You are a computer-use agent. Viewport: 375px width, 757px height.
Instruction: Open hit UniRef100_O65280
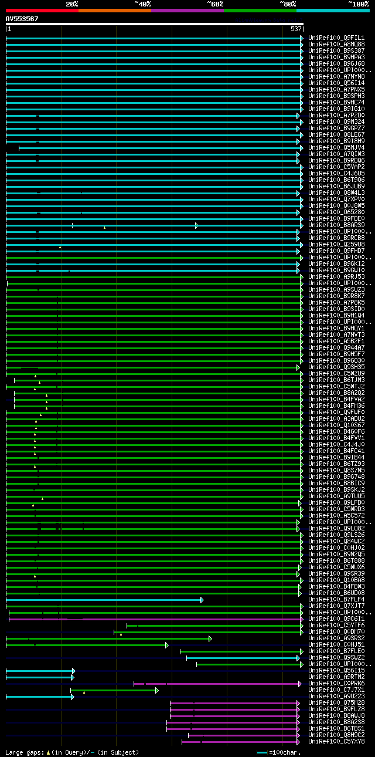click(336, 212)
